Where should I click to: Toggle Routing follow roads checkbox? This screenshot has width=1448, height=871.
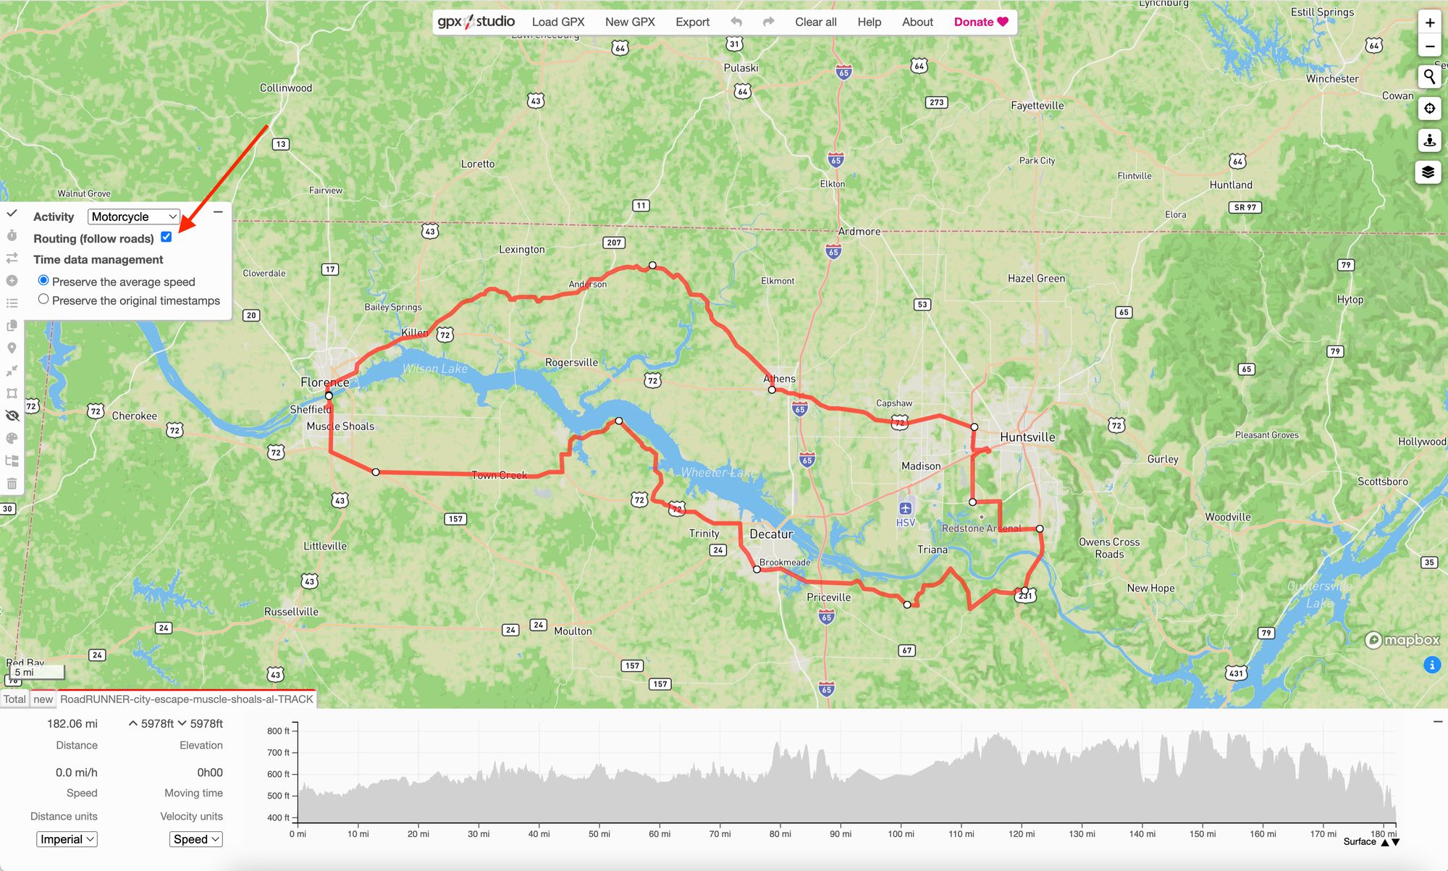[167, 235]
